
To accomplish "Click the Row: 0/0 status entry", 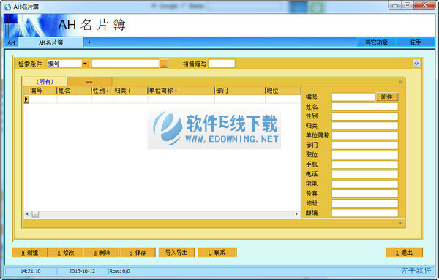I will pos(119,271).
